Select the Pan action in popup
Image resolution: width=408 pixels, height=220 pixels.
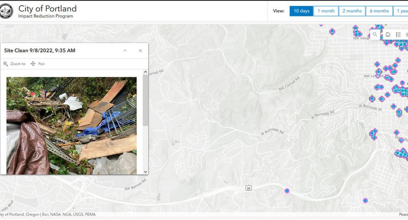coord(38,64)
